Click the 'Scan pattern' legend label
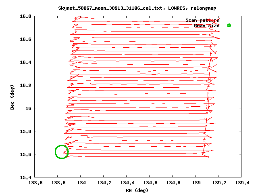258x194 pixels. point(202,20)
